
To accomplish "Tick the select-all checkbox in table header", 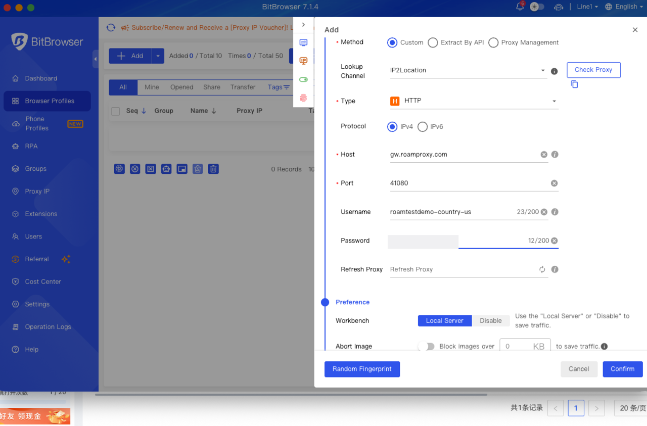I will (x=116, y=111).
